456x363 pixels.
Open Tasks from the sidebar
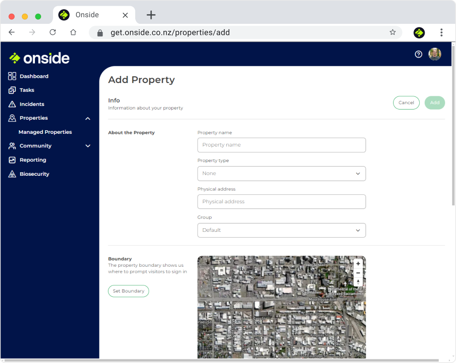click(27, 90)
